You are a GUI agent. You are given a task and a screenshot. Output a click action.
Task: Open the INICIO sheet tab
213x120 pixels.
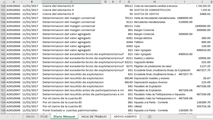click(x=30, y=117)
